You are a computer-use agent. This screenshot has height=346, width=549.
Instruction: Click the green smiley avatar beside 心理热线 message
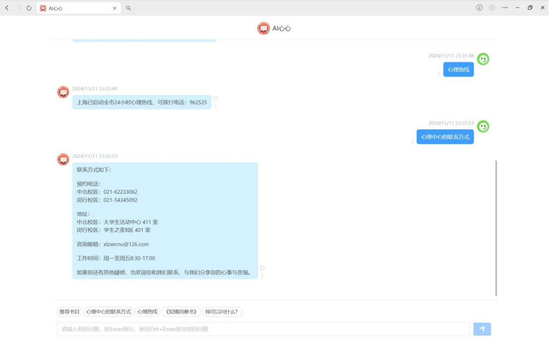pos(483,59)
